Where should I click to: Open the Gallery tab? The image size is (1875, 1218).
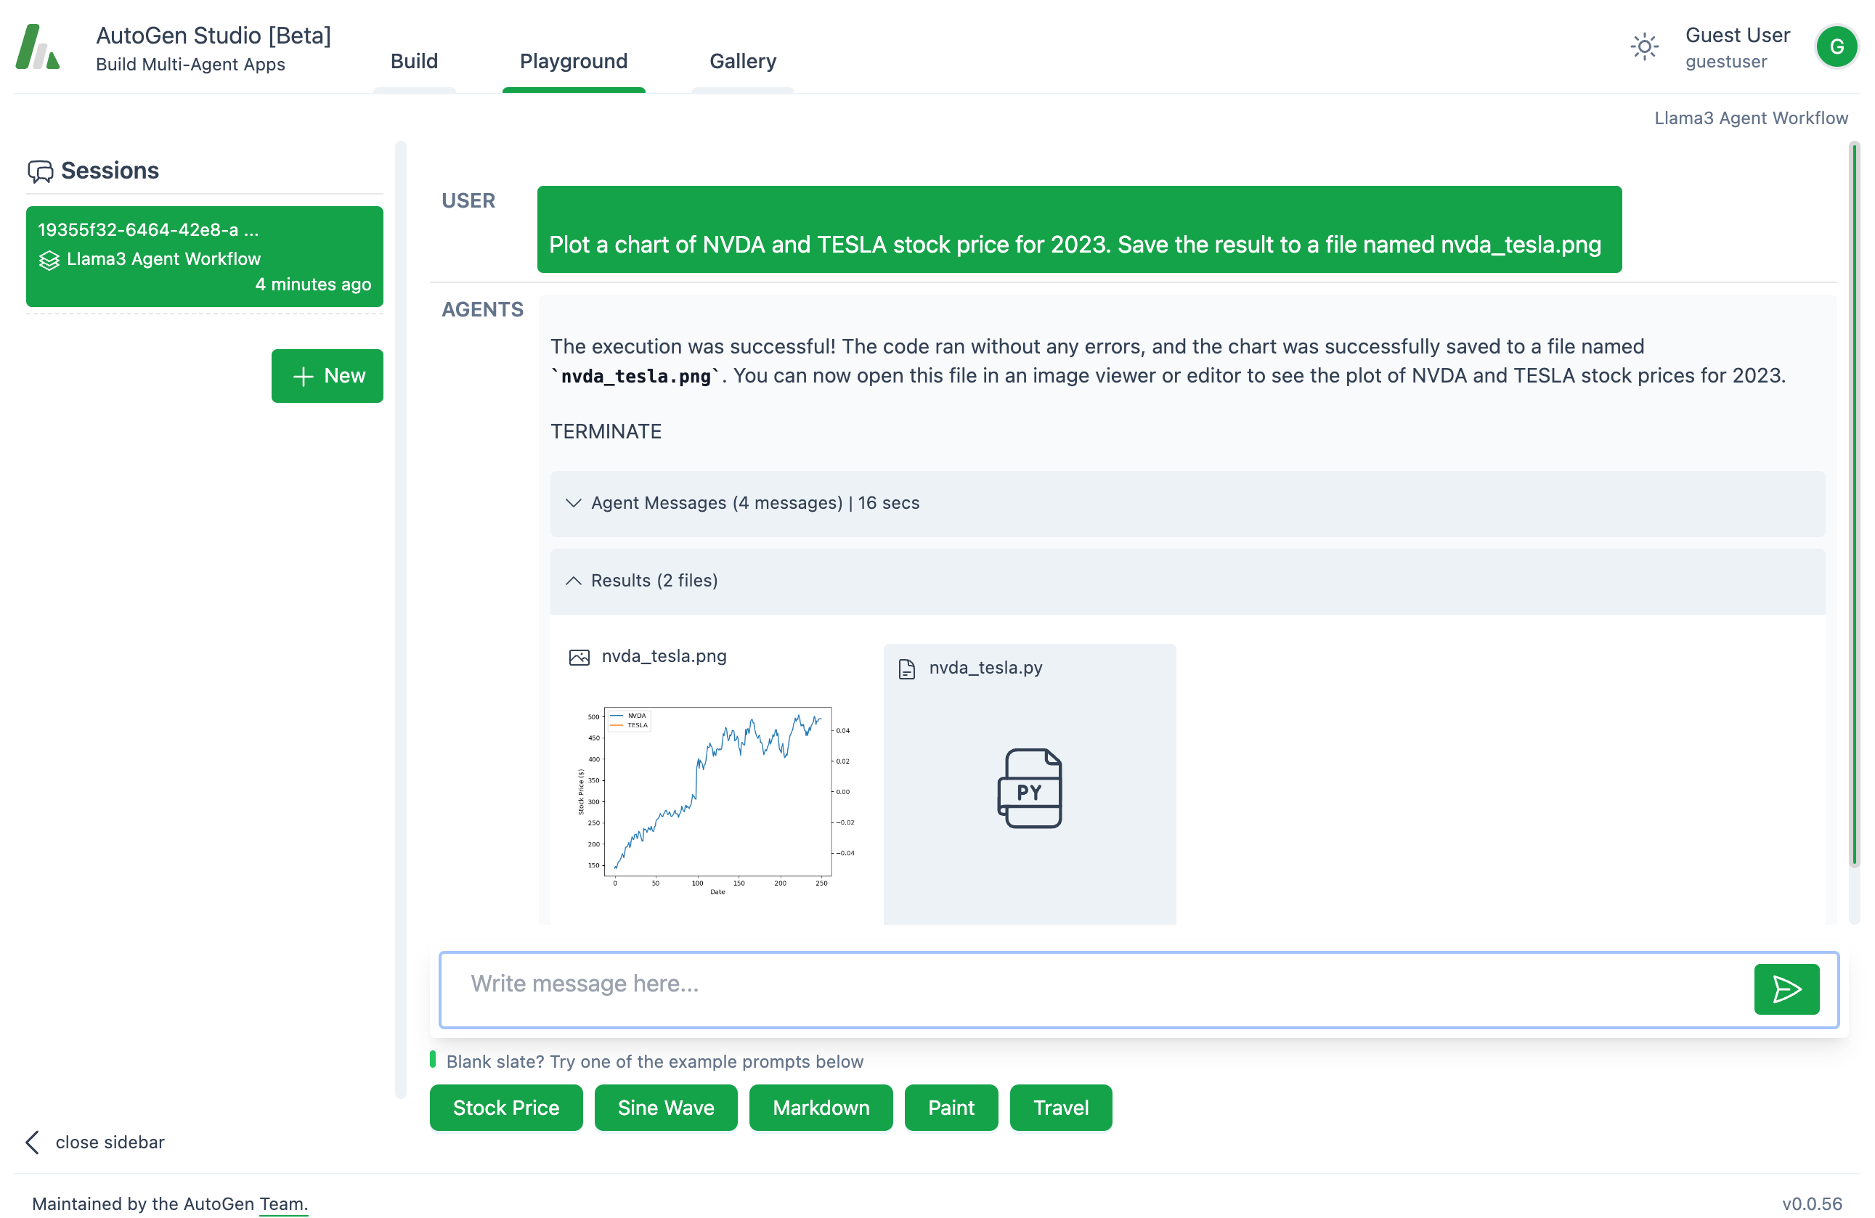click(742, 60)
